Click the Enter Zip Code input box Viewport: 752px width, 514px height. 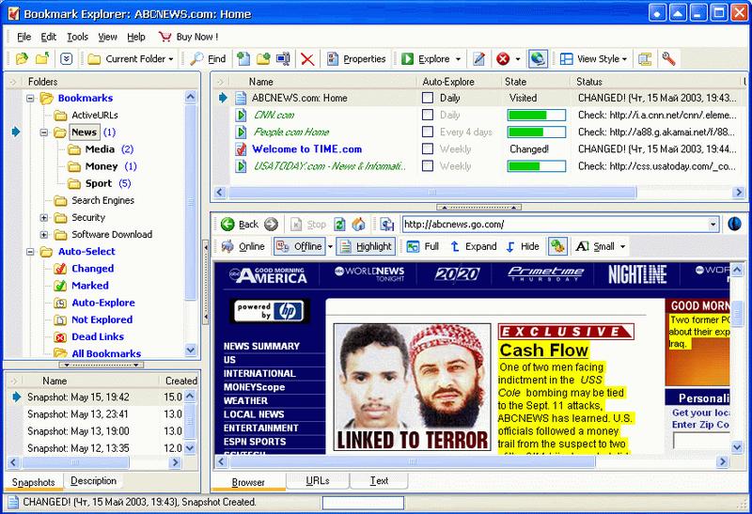(701, 440)
